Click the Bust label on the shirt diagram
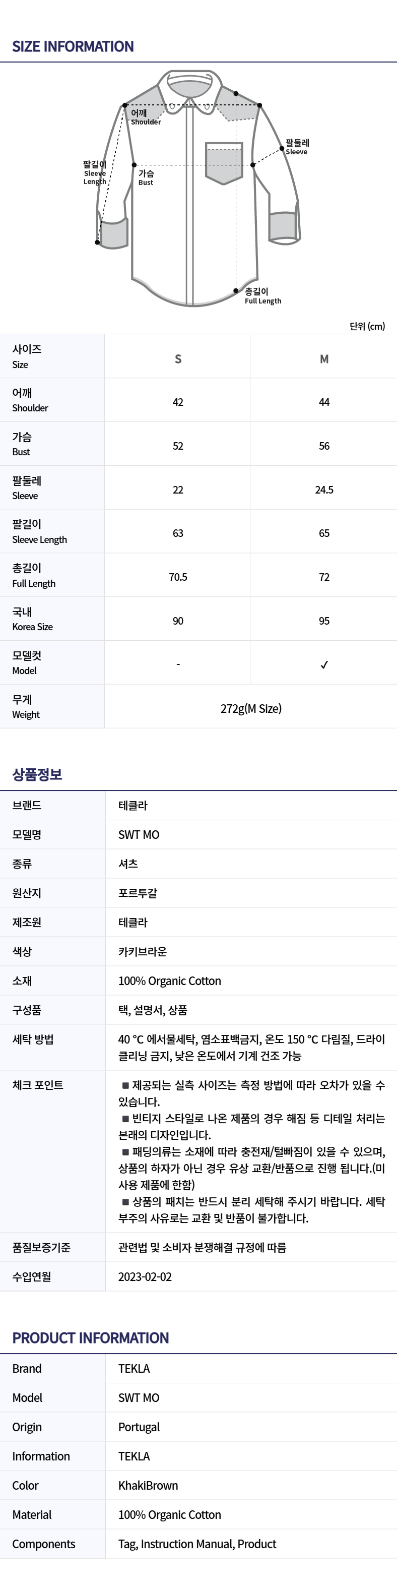Screen dimensions: 397x1592 click(146, 178)
